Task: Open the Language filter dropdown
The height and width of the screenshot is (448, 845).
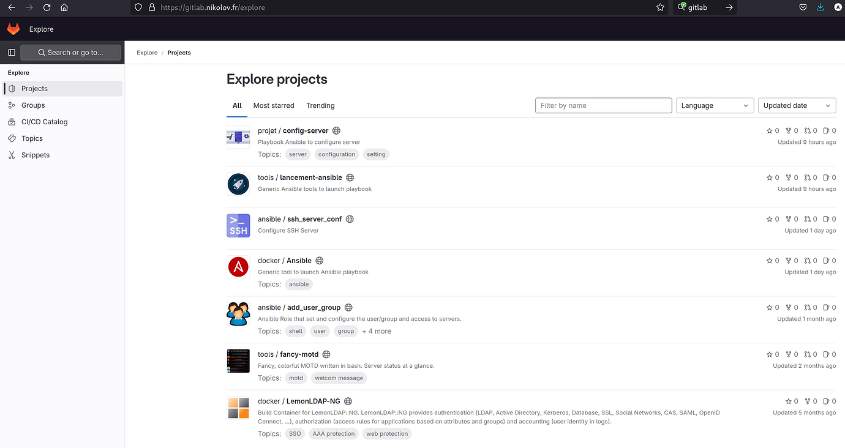Action: [715, 105]
